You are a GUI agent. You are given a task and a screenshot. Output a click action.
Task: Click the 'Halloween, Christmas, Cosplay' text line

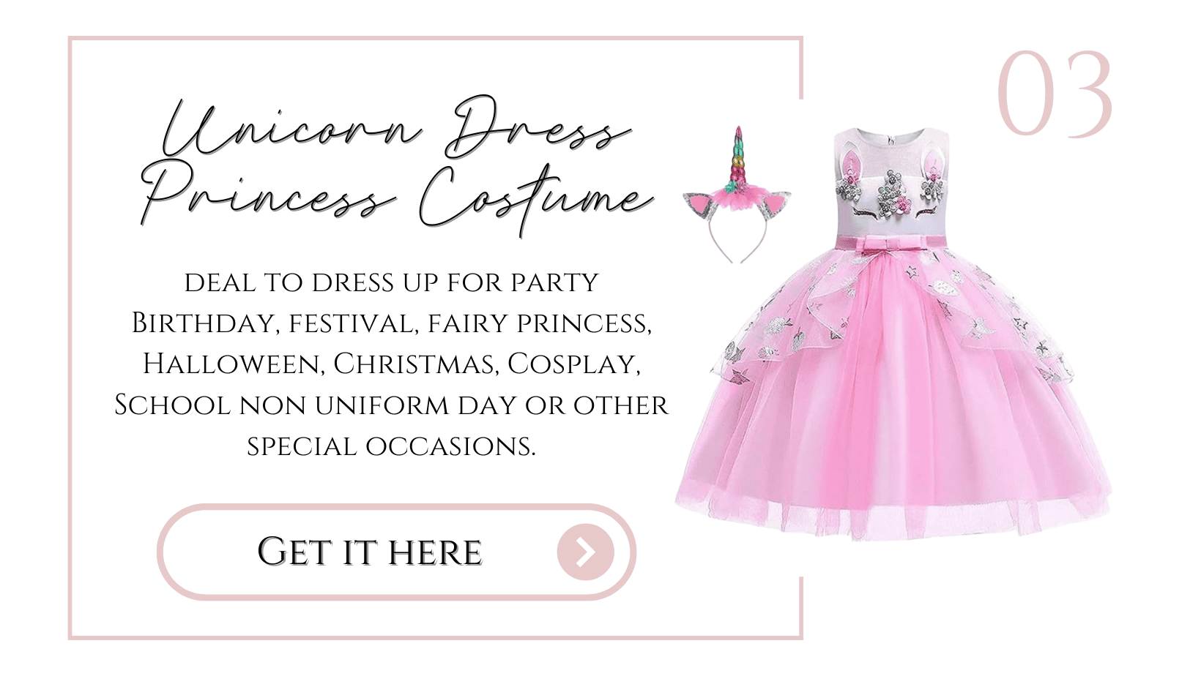pos(392,364)
